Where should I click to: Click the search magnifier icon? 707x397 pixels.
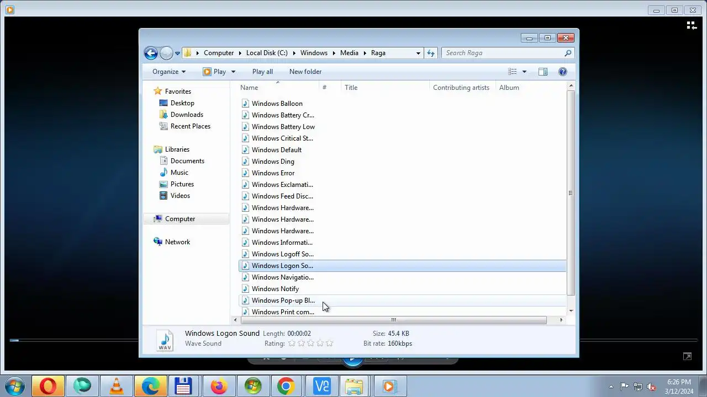click(568, 53)
